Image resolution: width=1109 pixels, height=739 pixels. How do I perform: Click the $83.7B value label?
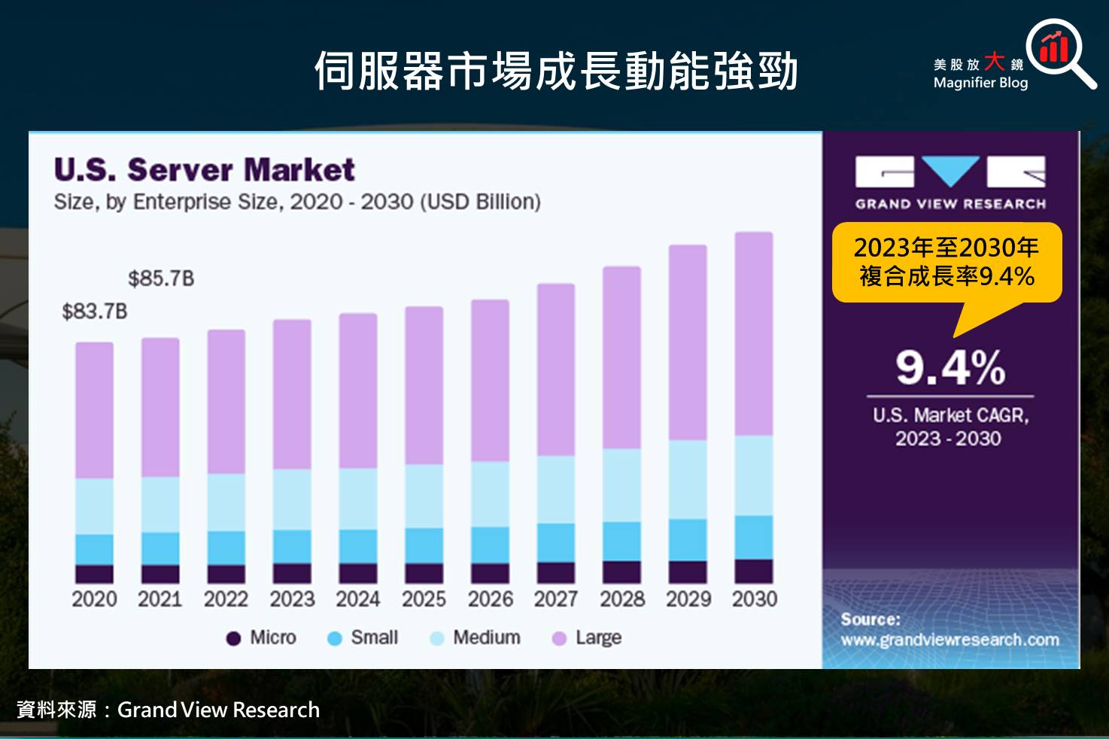click(x=94, y=312)
